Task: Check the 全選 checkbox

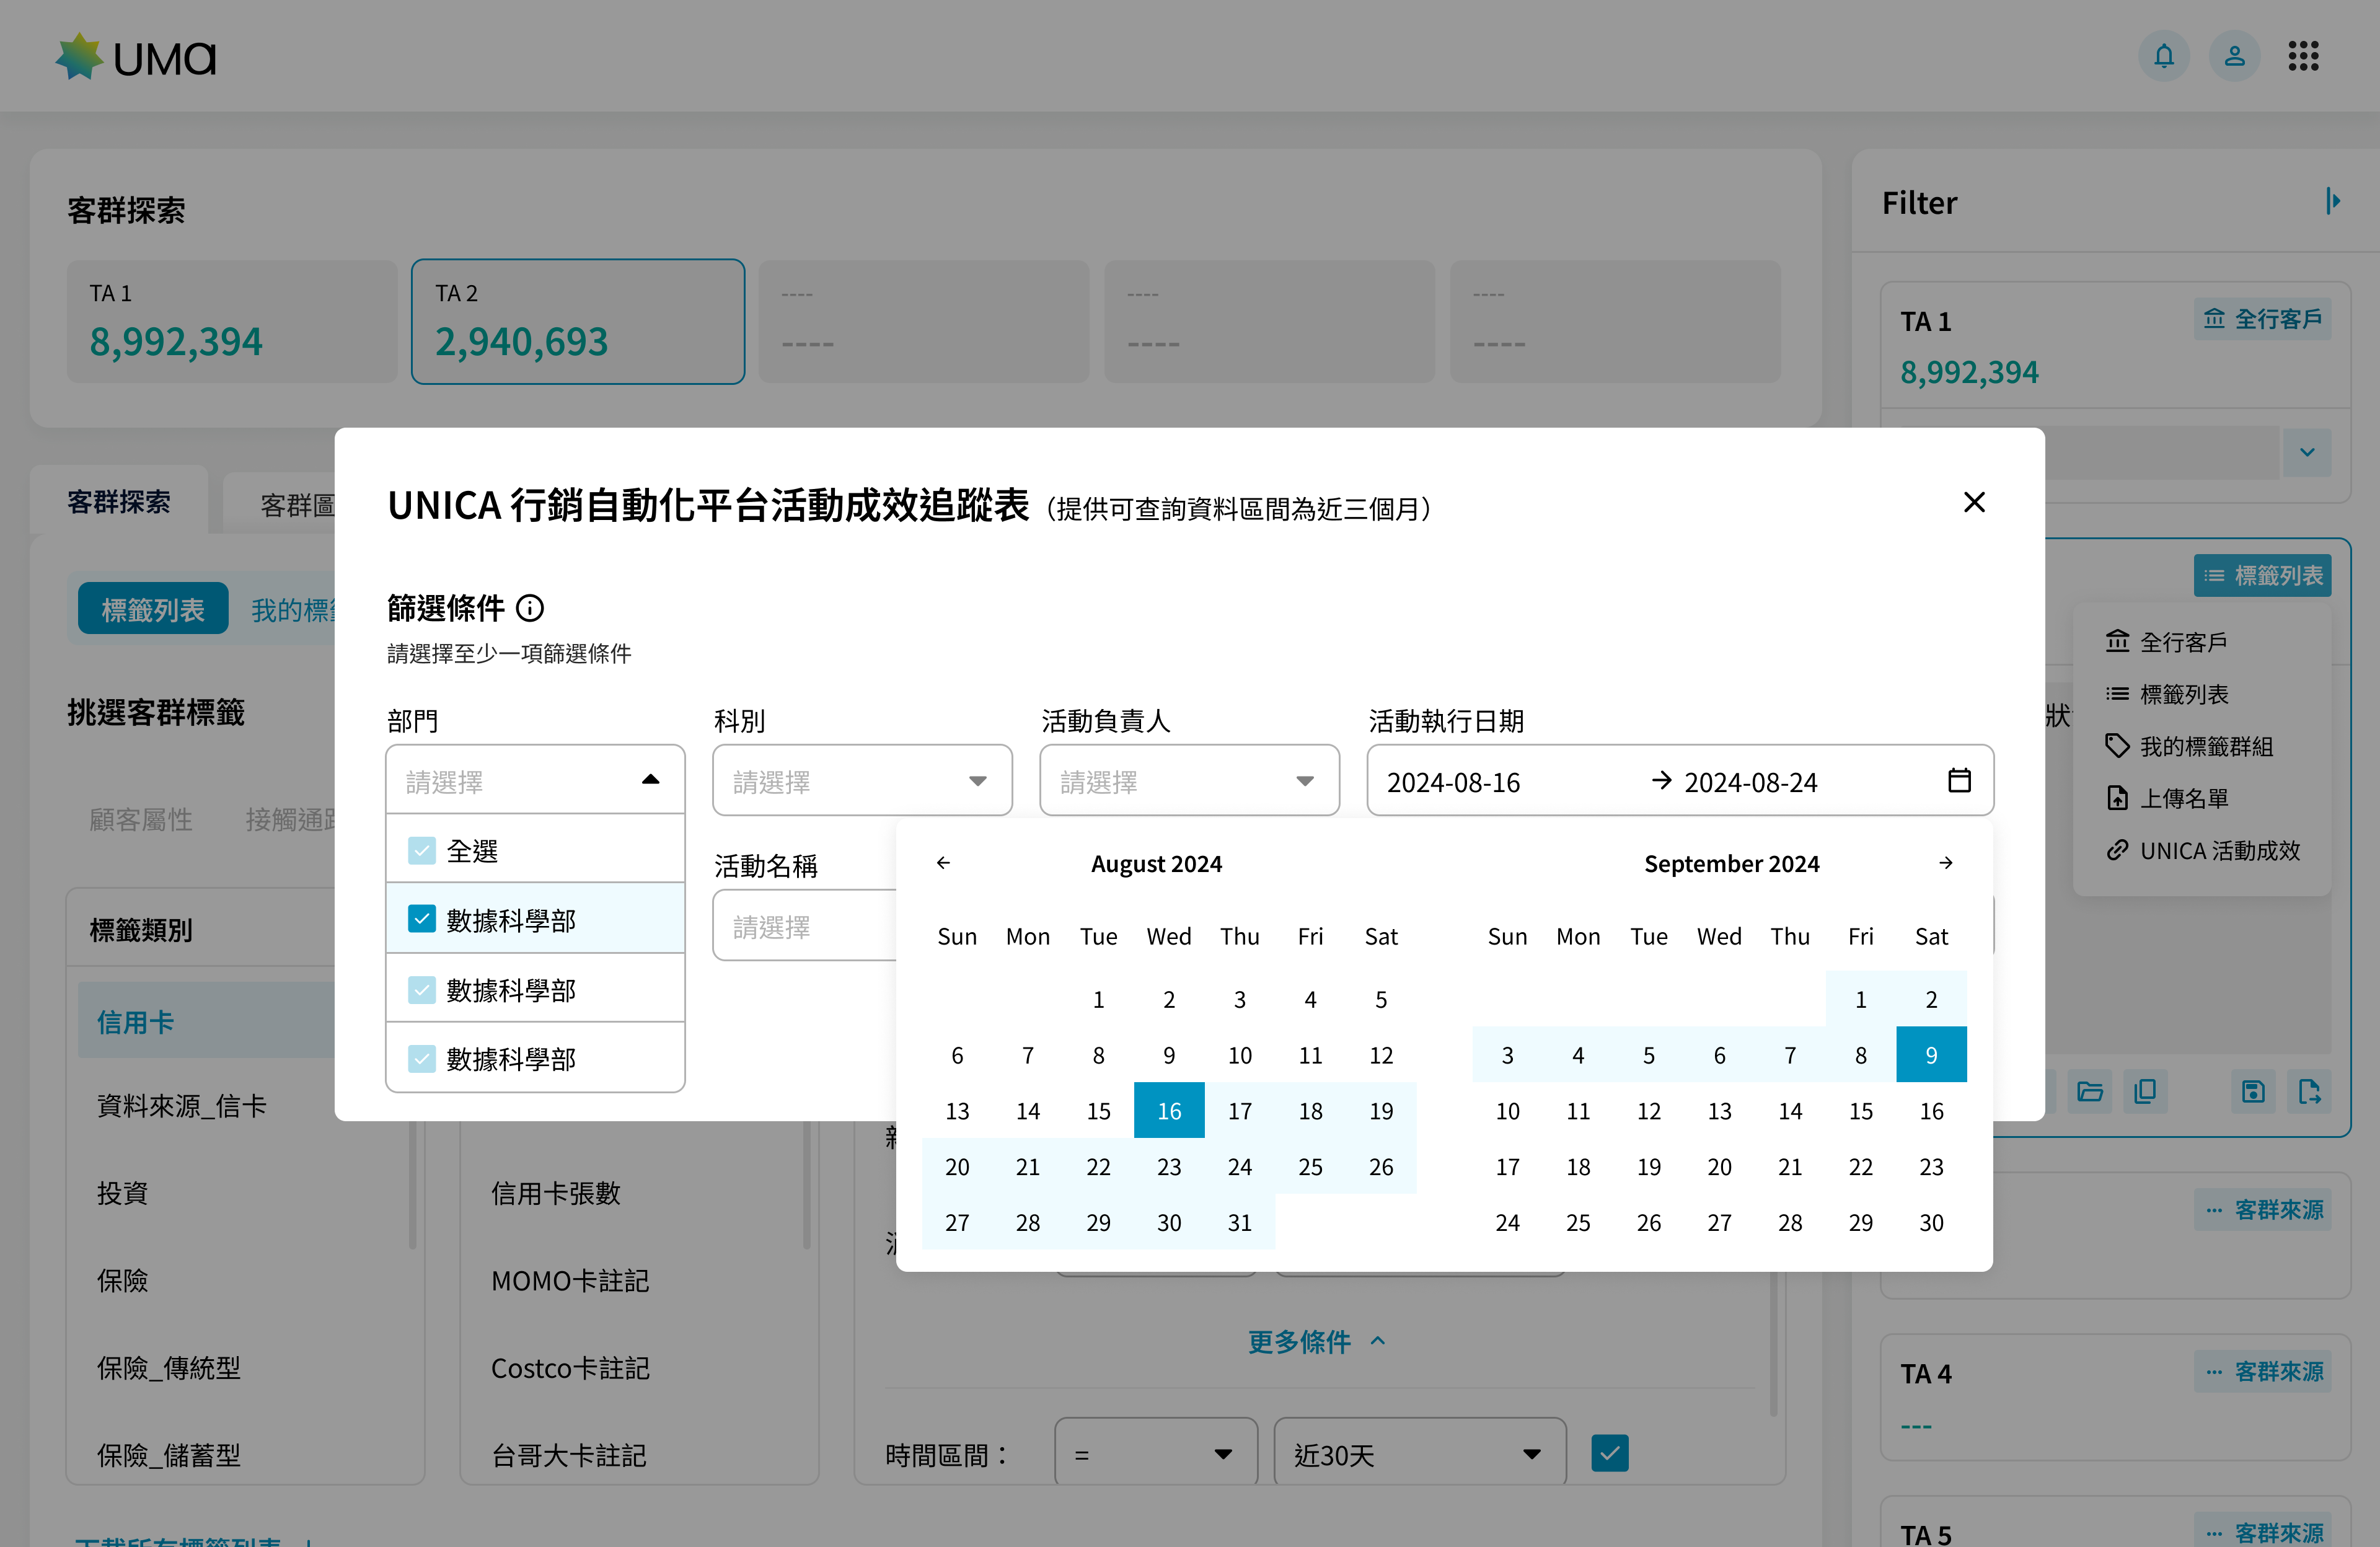Action: [422, 851]
